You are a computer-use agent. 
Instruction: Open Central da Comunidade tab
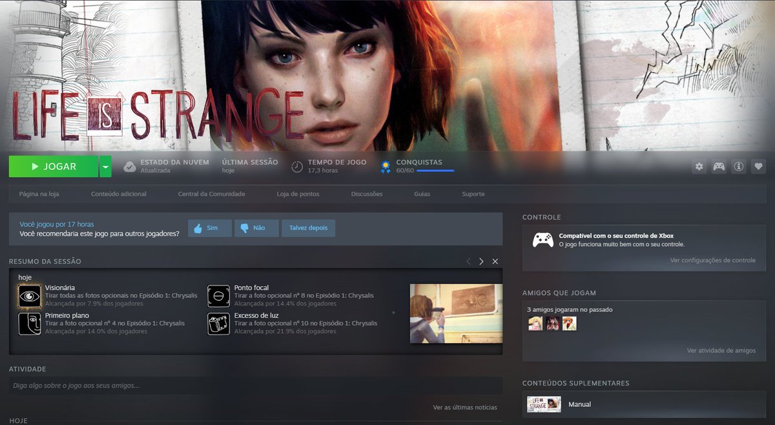point(212,194)
